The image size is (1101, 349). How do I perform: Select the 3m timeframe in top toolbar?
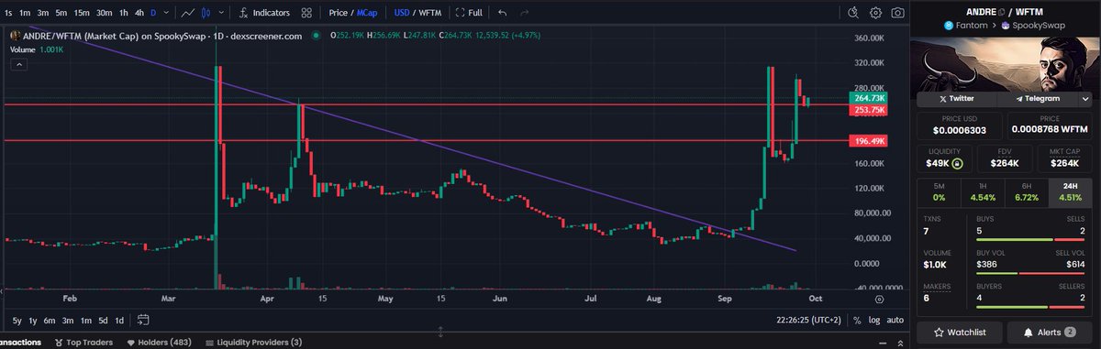pos(42,13)
